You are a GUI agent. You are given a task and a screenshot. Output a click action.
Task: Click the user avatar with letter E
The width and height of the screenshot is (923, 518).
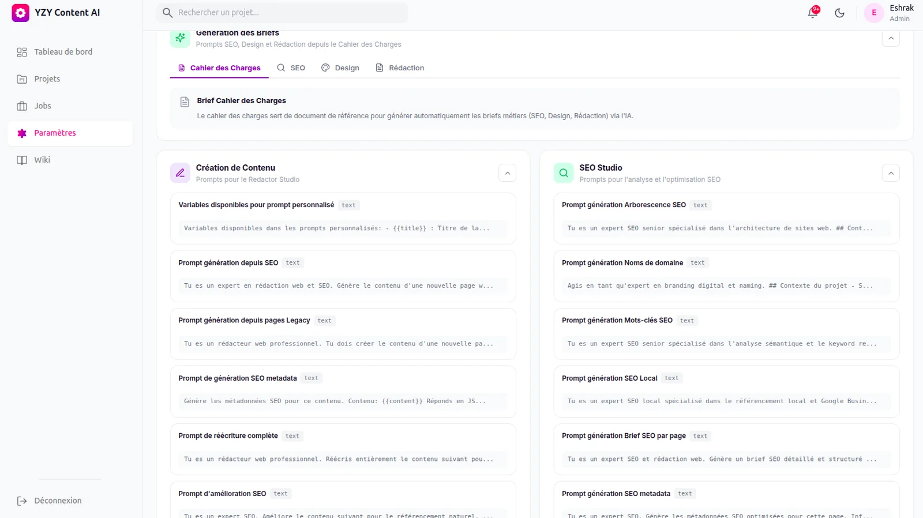(x=874, y=13)
